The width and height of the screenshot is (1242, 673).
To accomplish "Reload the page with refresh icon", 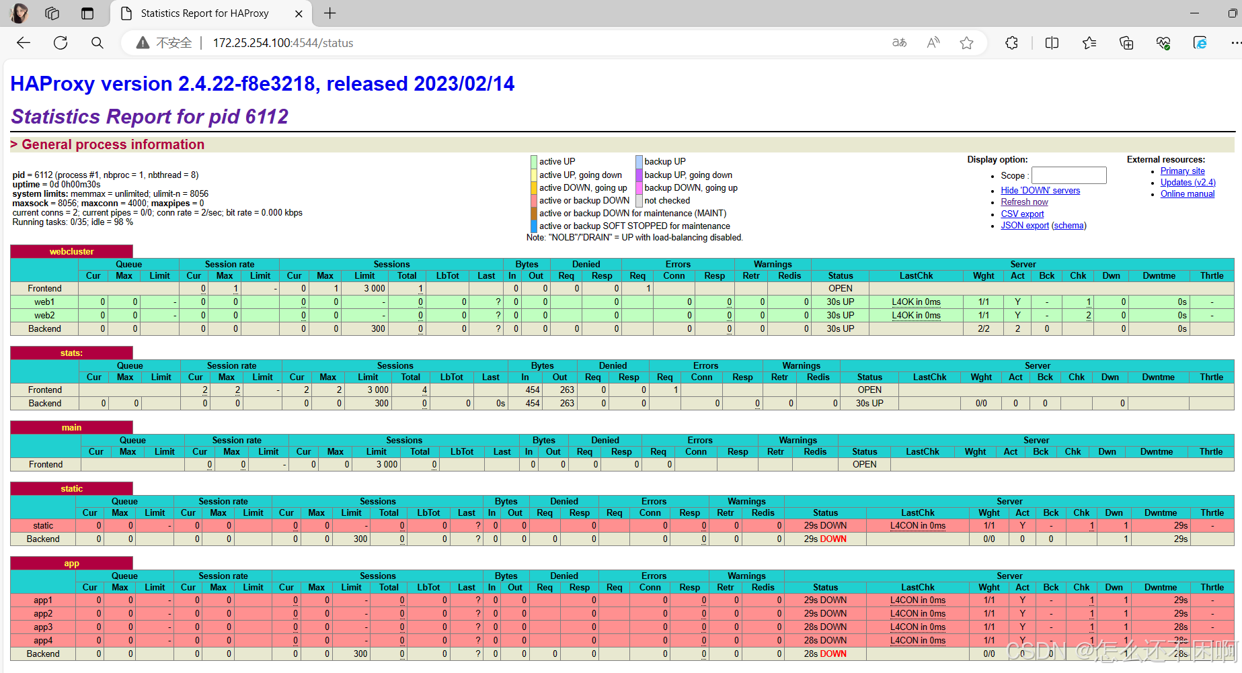I will coord(61,43).
